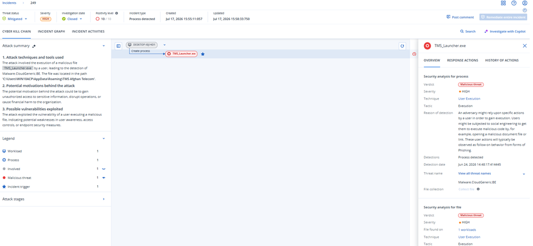
Task: Click the 1 workloads link
Action: pyautogui.click(x=467, y=230)
